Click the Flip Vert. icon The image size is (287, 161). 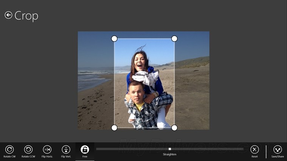click(x=66, y=149)
